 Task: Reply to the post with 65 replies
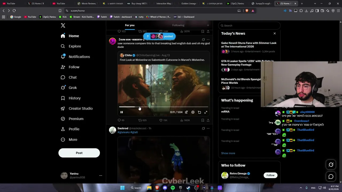[x=121, y=120]
